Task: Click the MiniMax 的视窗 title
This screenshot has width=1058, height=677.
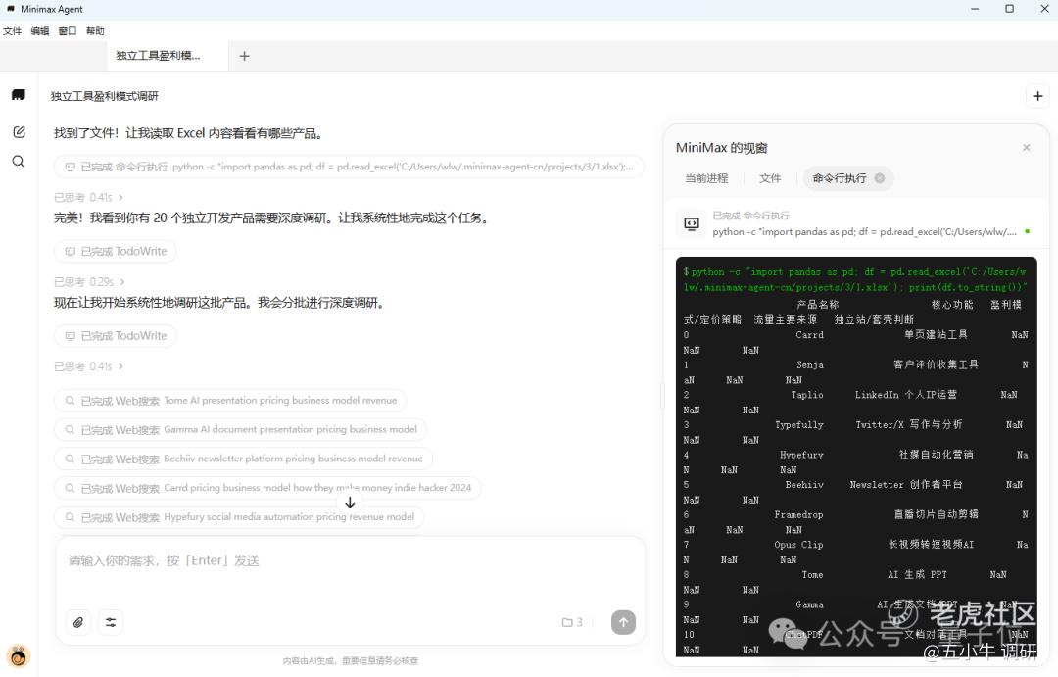Action: (721, 147)
